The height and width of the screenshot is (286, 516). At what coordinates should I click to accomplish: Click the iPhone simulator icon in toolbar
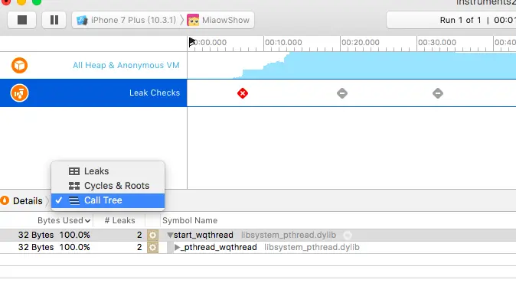(82, 21)
